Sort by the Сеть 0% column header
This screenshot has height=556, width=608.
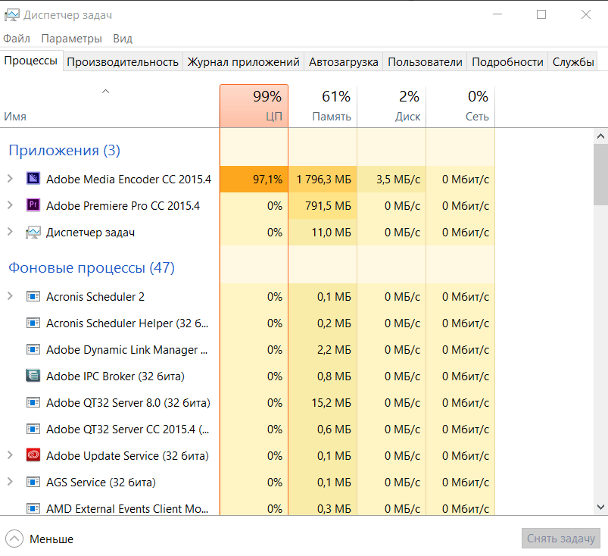[460, 106]
